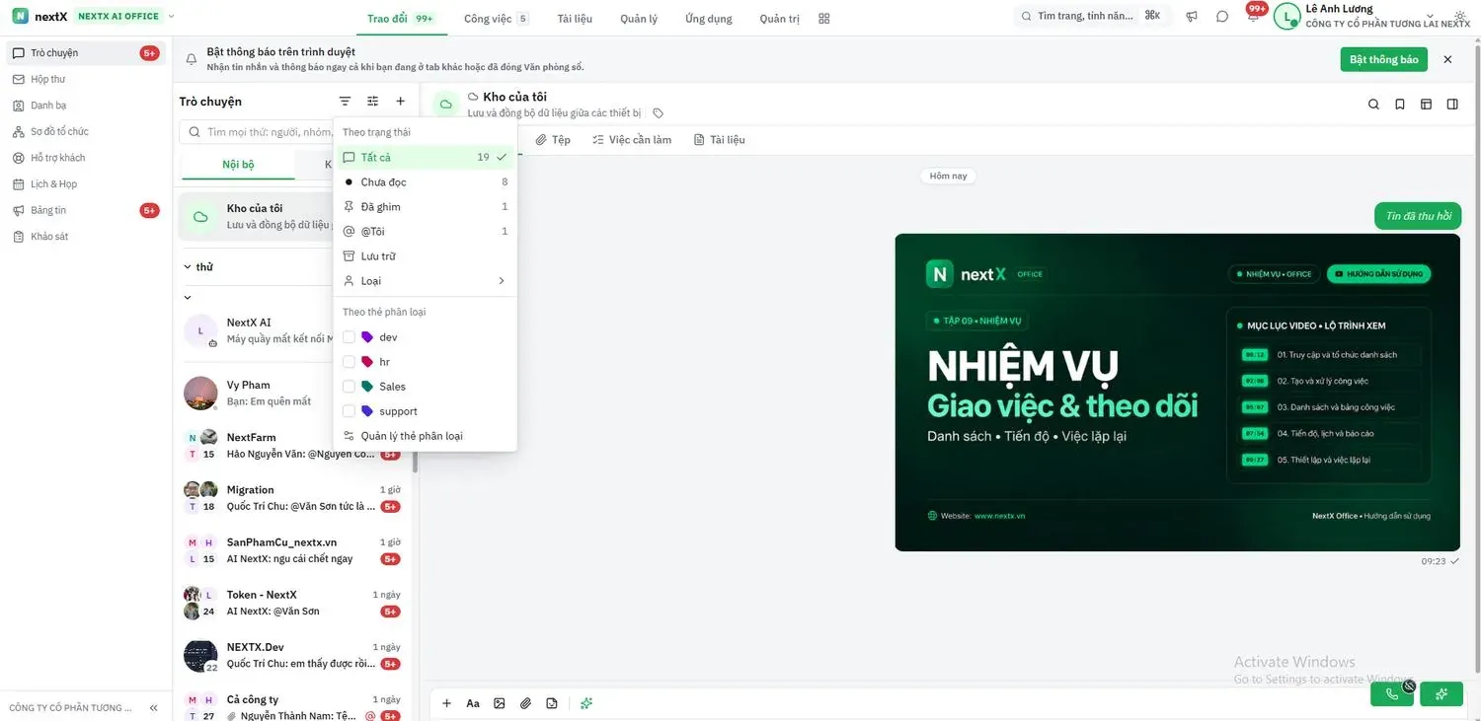Click the Bật thông báo button
1481x721 pixels.
click(1384, 59)
